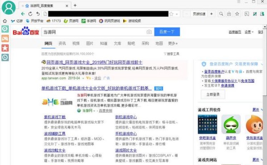Viewport: 267px width, 165px height.
Task: Open the 手机游戏中心 sublink
Action: (126, 134)
